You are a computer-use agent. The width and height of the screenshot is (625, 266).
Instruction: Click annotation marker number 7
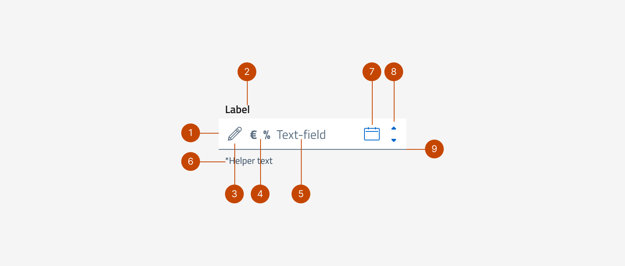372,72
